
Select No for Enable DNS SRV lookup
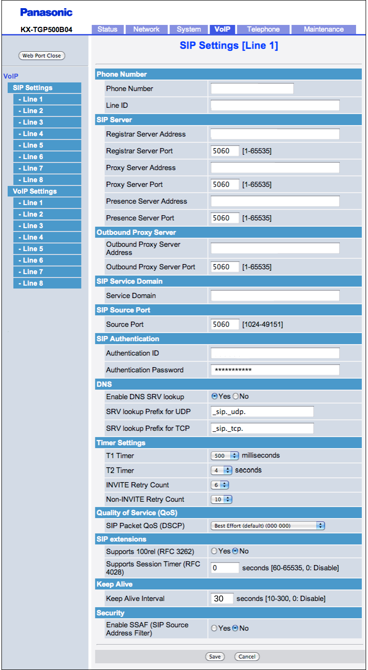click(235, 396)
